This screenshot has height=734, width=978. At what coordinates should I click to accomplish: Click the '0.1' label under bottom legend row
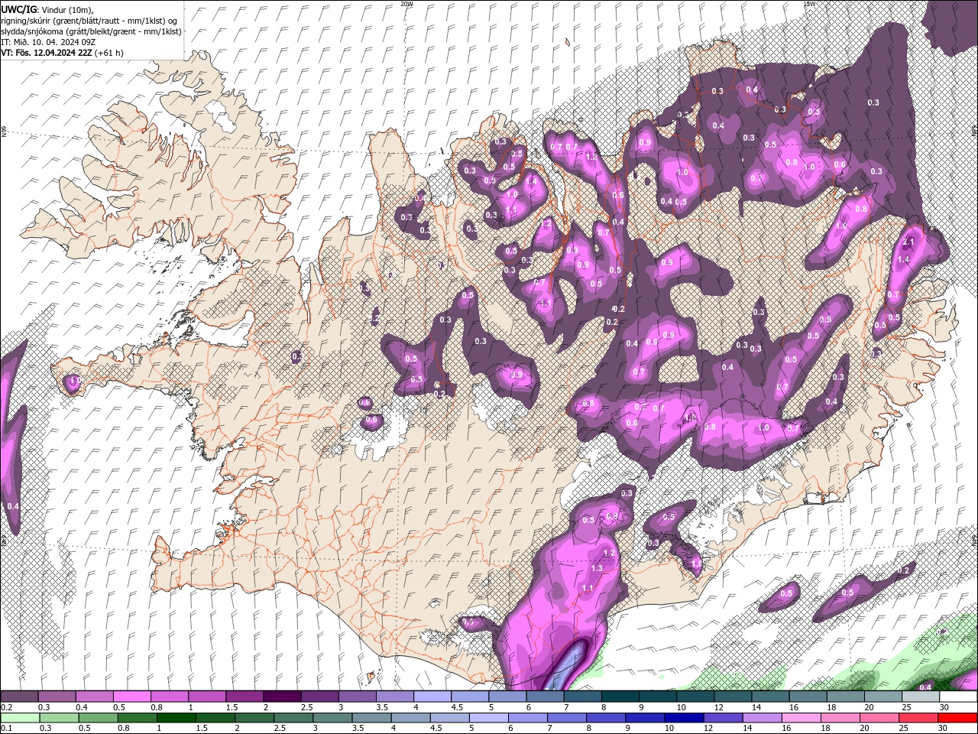tap(6, 728)
